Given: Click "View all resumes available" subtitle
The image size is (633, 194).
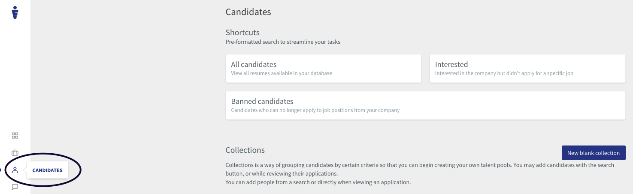Looking at the screenshot, I should [282, 73].
